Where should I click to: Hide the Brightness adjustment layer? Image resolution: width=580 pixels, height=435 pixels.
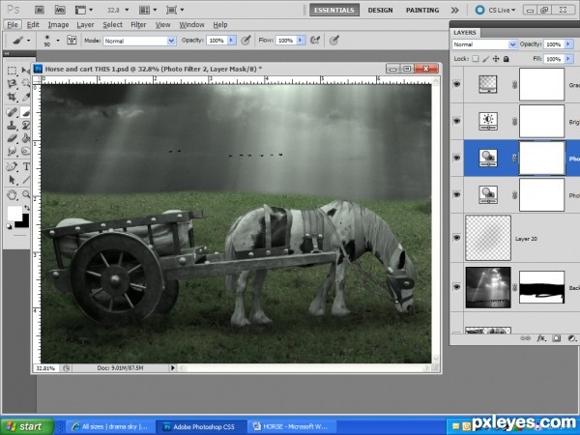tap(457, 121)
